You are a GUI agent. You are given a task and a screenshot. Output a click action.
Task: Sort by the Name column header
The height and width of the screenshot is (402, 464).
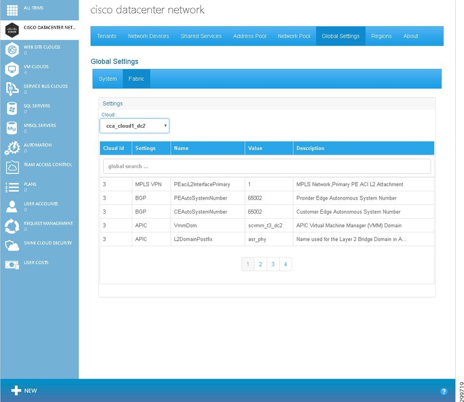click(208, 148)
